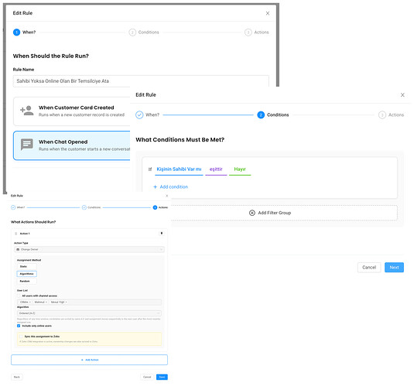Click the Rule Name input field

coord(141,81)
